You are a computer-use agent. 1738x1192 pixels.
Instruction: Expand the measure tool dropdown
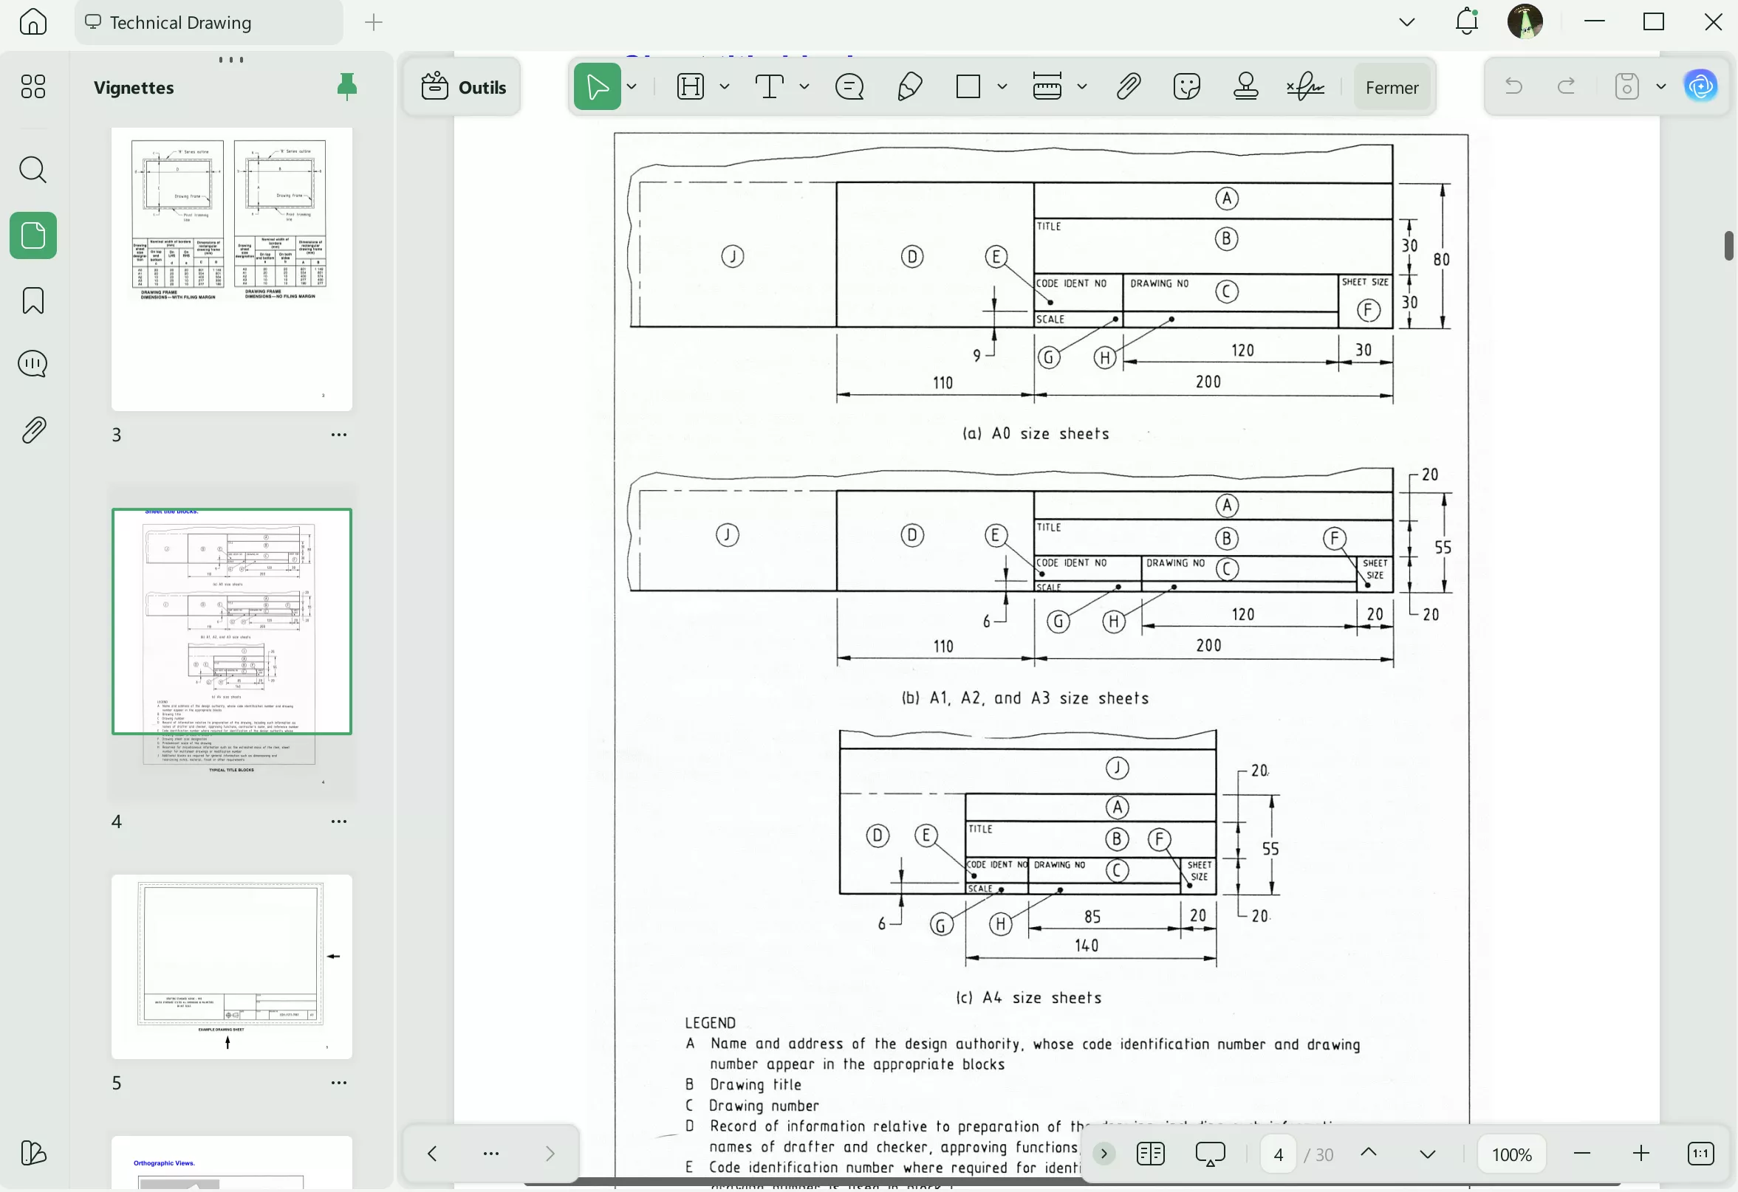[x=1082, y=86]
